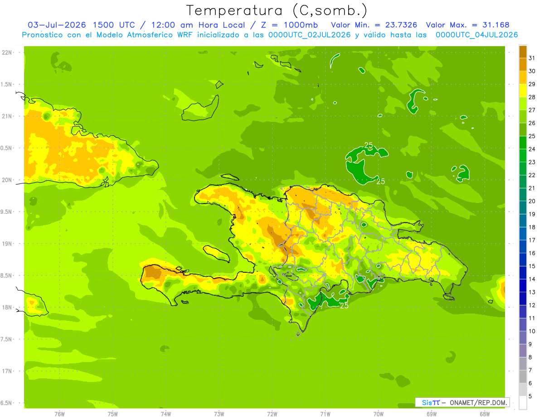The height and width of the screenshot is (420, 544).
Task: Pick the legend color band between 26 and 27
Action: pos(523,117)
